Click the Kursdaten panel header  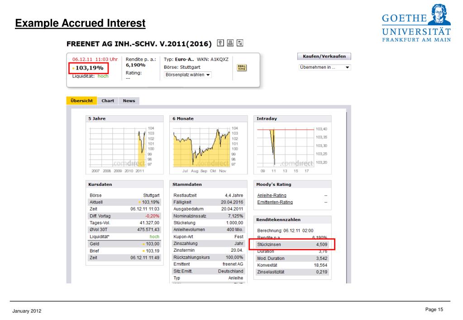point(124,184)
